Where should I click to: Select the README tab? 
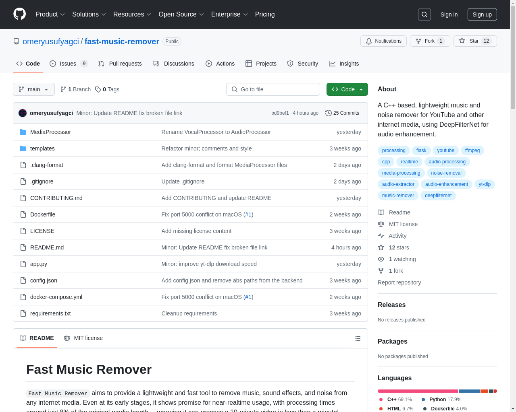pos(37,338)
